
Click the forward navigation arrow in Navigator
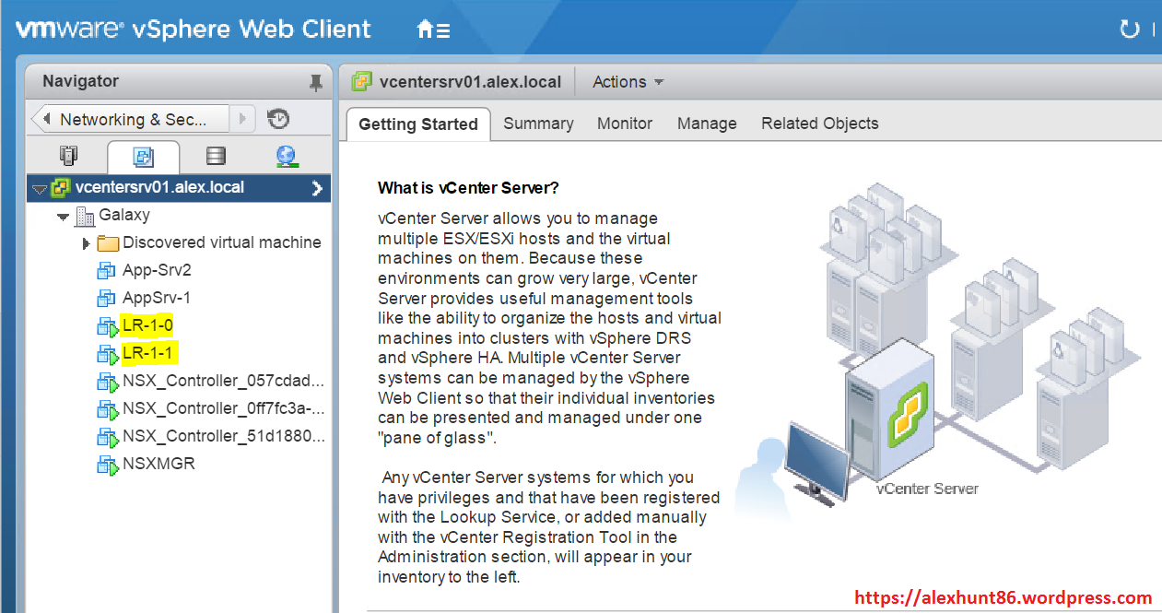tap(243, 119)
